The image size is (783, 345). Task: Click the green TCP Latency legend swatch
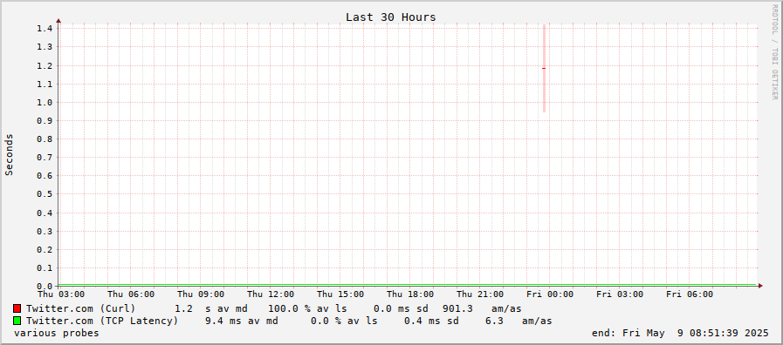17,321
